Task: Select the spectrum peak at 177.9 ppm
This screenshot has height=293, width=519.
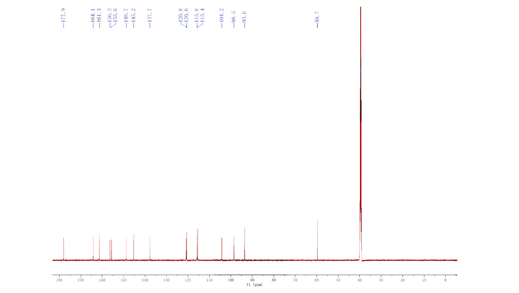Action: point(64,249)
